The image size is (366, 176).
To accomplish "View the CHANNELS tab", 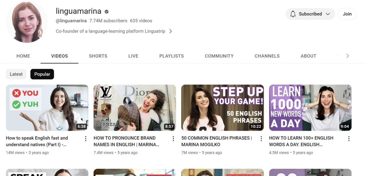I will (x=267, y=56).
